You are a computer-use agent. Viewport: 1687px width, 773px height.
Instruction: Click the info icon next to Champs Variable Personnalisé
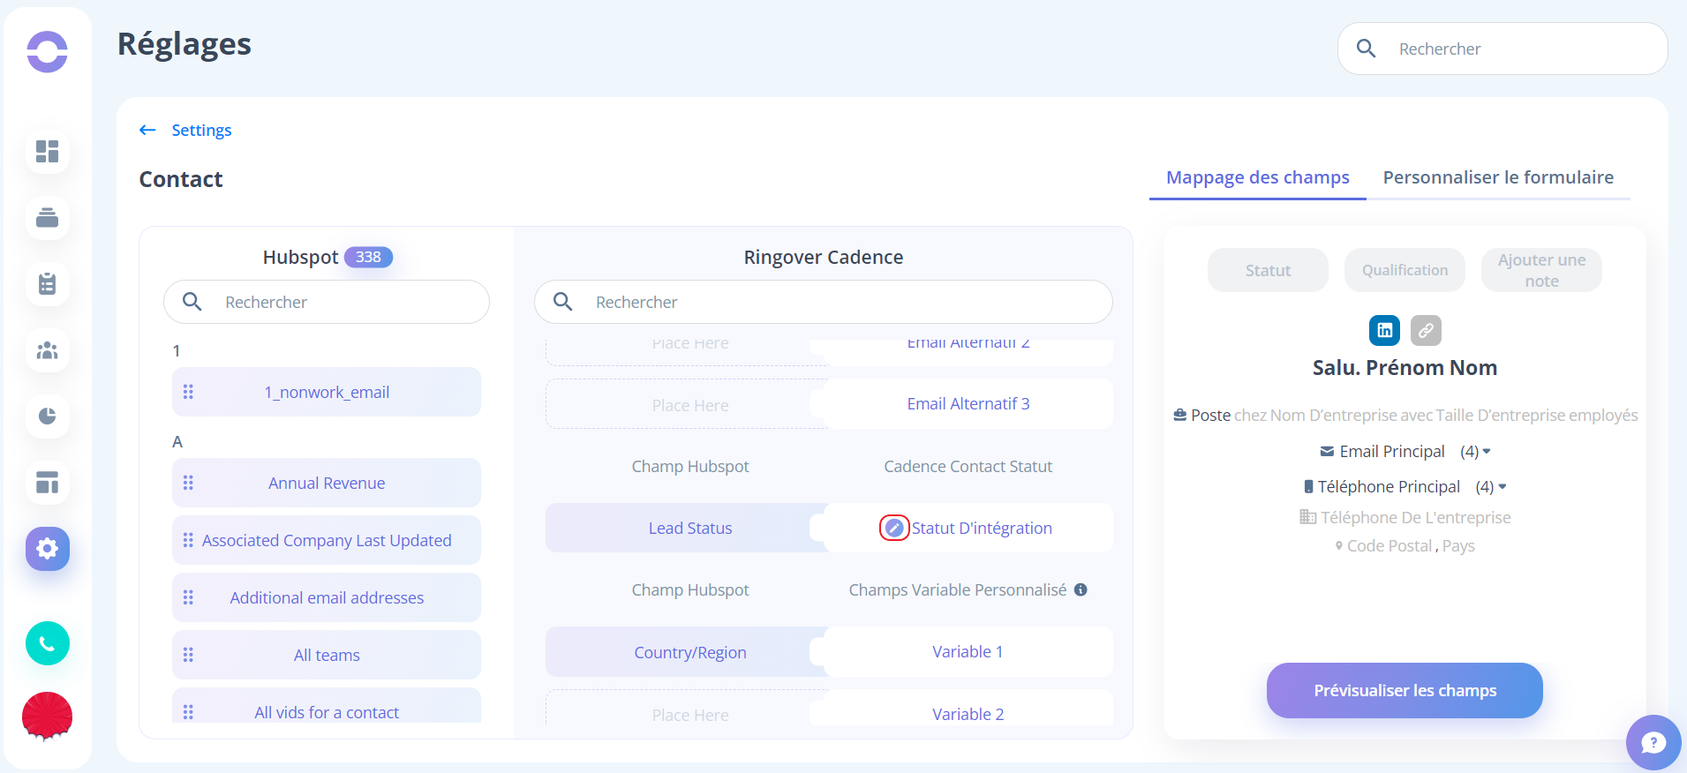pyautogui.click(x=1081, y=589)
